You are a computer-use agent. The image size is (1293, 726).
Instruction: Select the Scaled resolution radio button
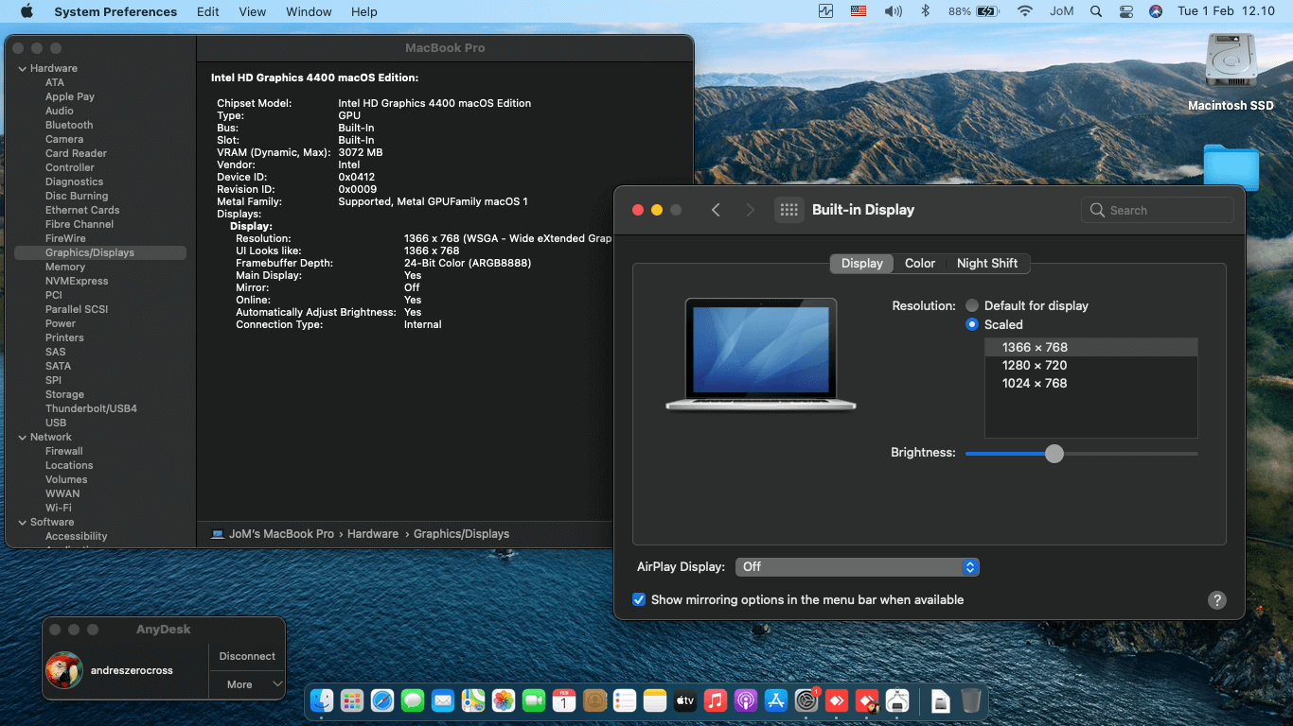point(972,324)
